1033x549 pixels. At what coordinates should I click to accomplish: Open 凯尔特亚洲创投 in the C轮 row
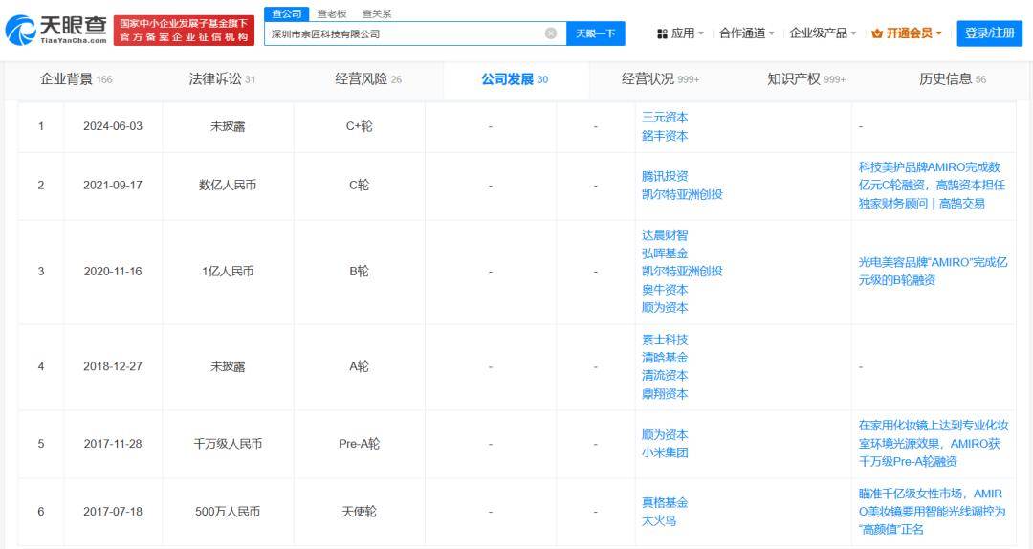coord(682,194)
